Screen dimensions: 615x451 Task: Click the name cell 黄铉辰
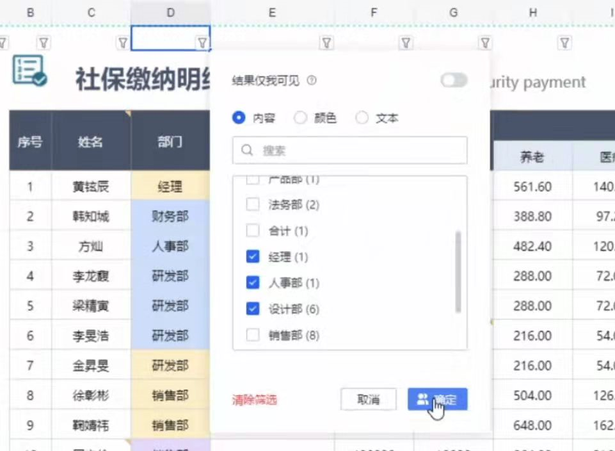coord(91,186)
